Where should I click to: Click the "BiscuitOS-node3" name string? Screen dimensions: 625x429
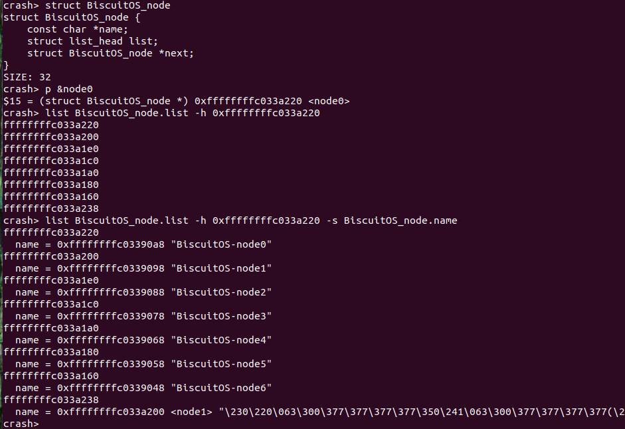point(222,316)
